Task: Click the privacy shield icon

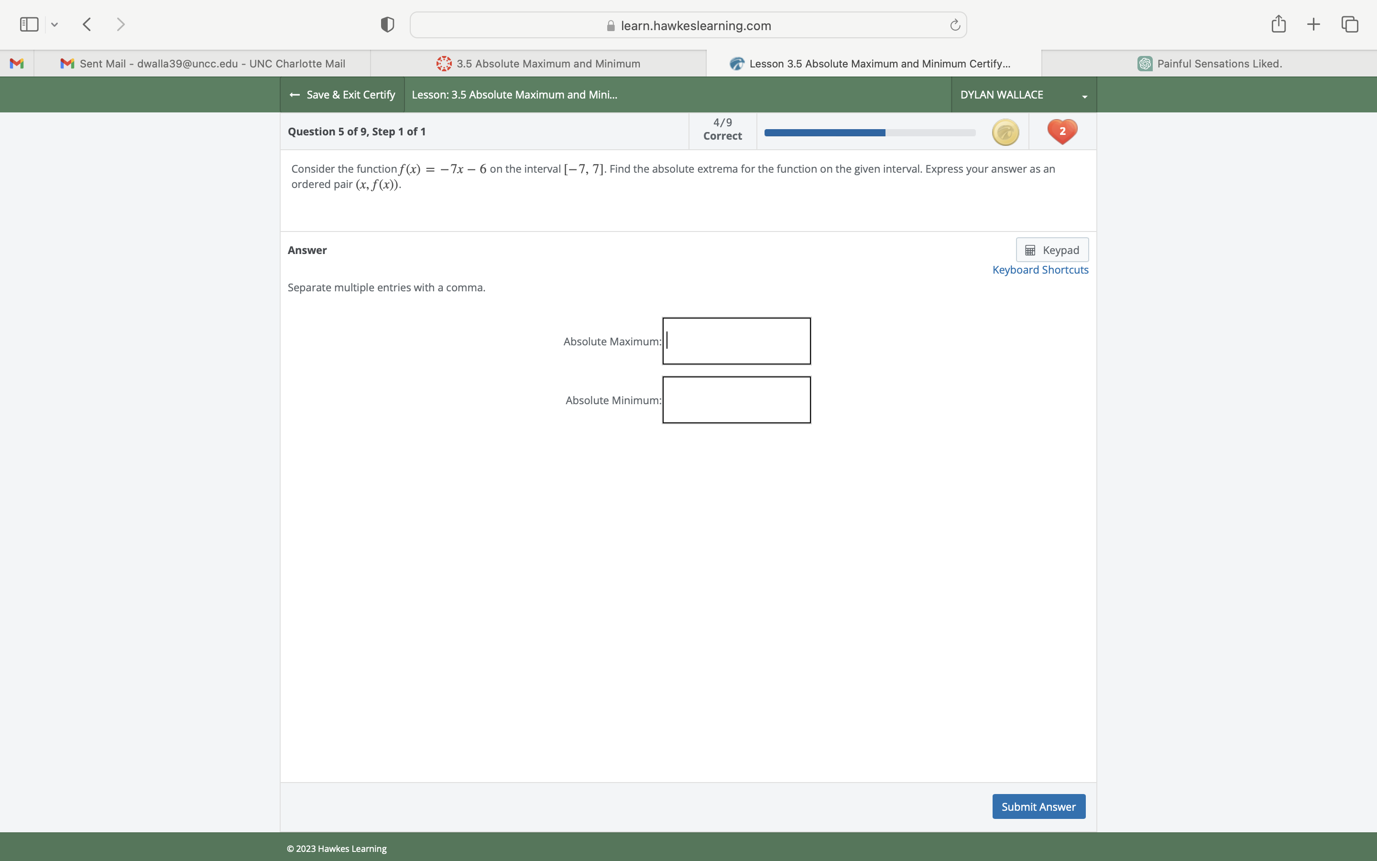Action: (387, 24)
